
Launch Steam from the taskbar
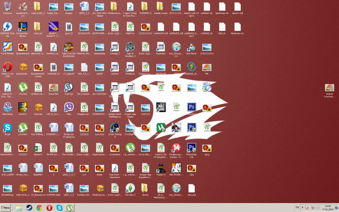[29, 208]
